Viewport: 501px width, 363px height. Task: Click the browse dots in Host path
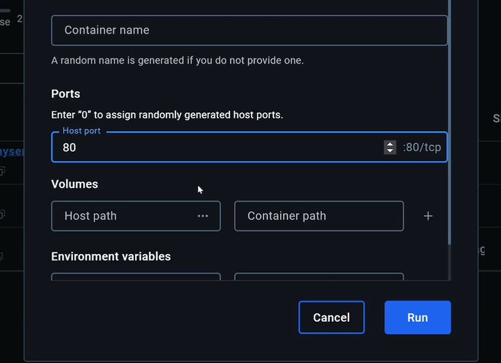click(203, 216)
